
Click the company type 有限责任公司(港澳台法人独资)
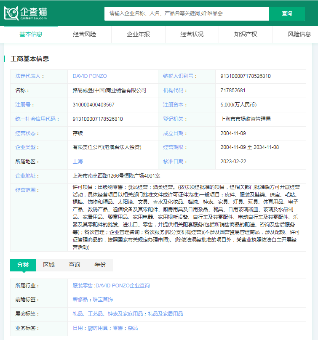pos(107,147)
